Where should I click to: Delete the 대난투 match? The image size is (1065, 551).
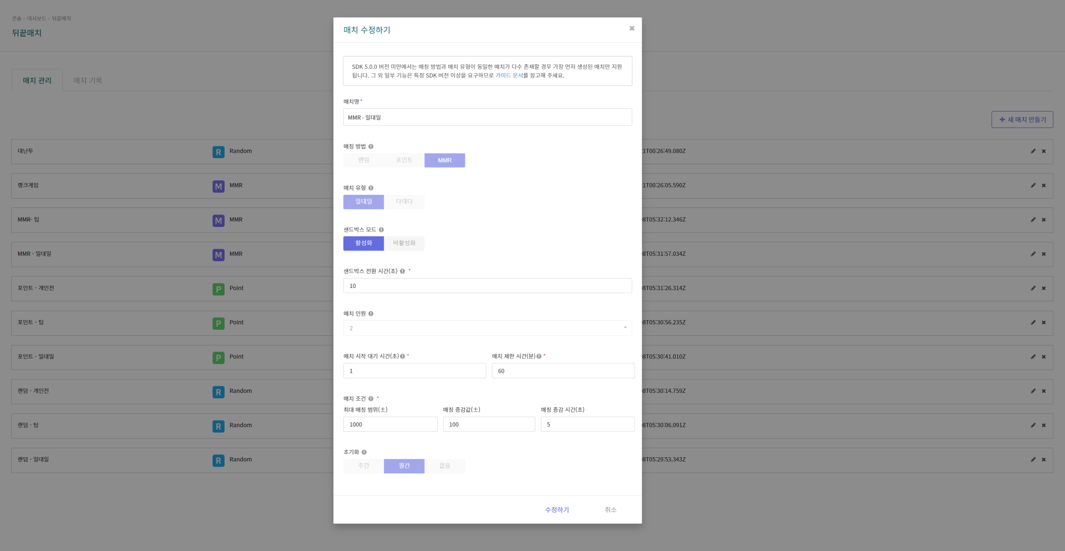[x=1043, y=151]
